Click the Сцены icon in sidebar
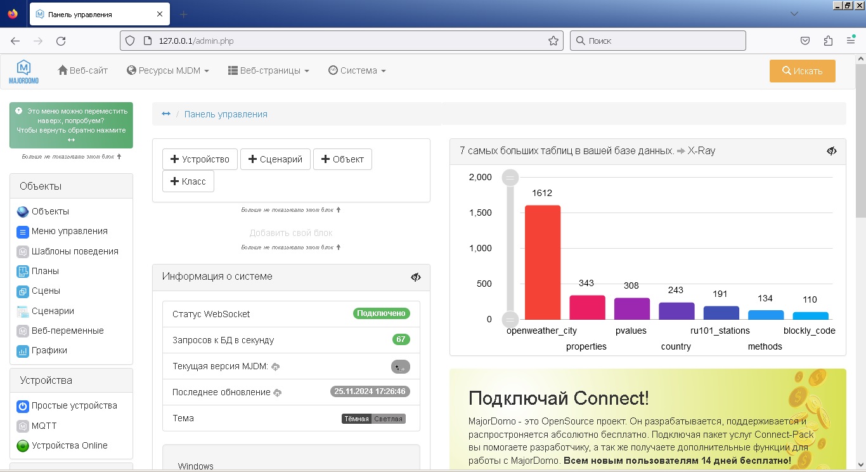The image size is (866, 472). click(x=23, y=292)
